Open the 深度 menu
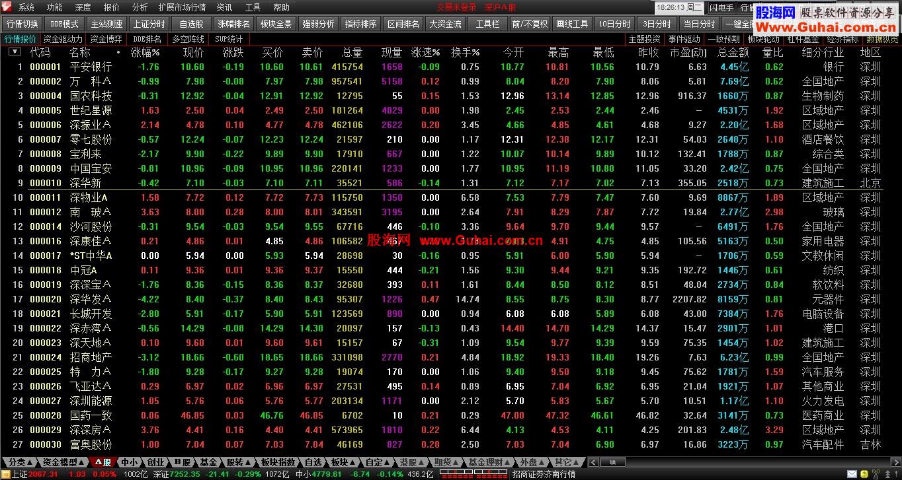This screenshot has height=480, width=902. pos(83,7)
